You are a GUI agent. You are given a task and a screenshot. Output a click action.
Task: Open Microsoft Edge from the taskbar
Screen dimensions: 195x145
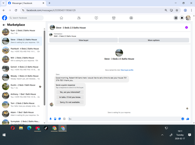pos(29,128)
